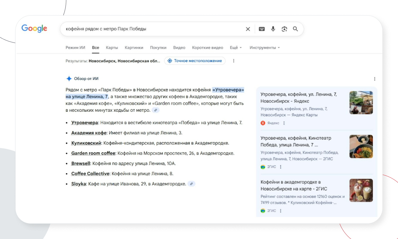Click the search input field
Image resolution: width=398 pixels, height=239 pixels.
[153, 29]
